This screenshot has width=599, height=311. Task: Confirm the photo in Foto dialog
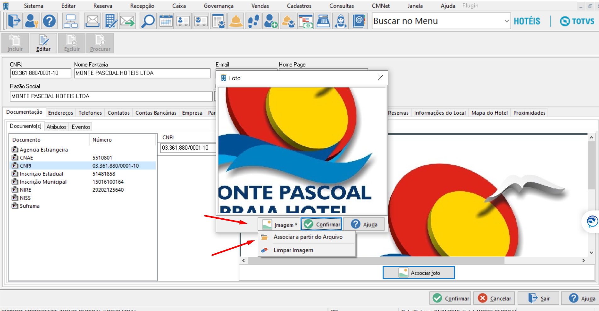(x=322, y=224)
